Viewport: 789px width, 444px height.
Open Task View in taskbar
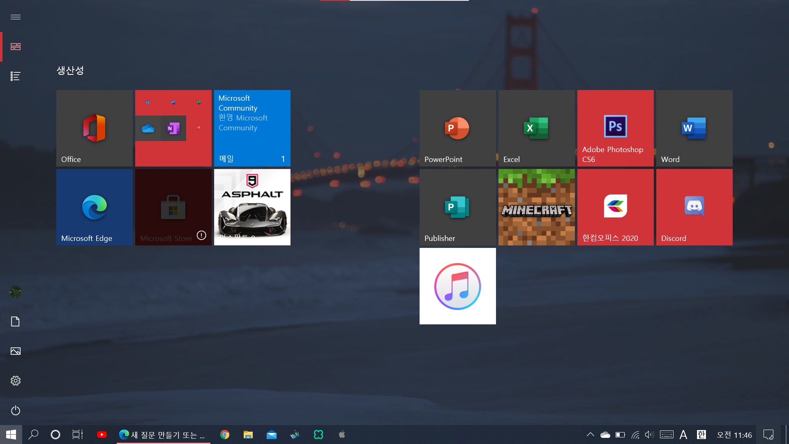[x=78, y=435]
